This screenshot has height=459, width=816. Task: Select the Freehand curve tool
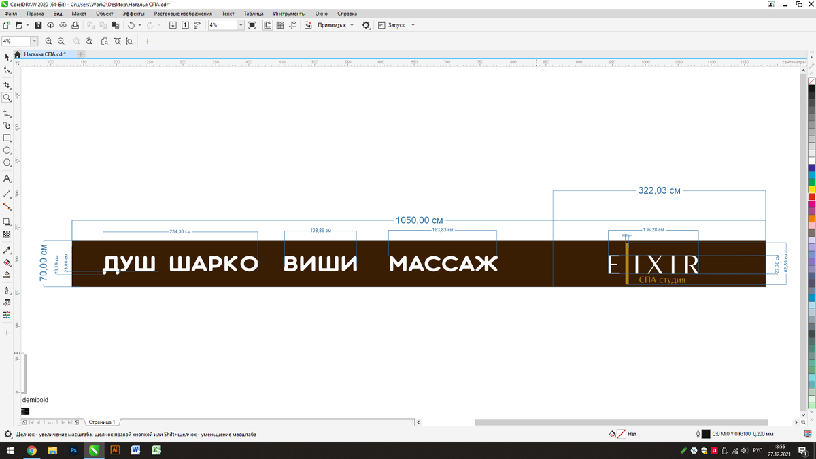7,113
